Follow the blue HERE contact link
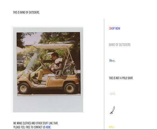157x130 pixels. [48, 127]
